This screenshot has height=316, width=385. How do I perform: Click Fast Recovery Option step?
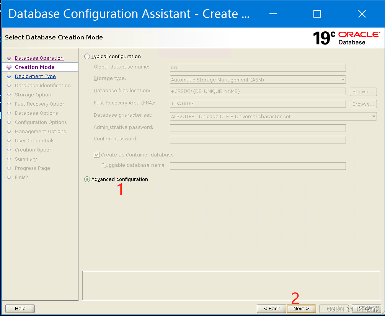point(40,104)
